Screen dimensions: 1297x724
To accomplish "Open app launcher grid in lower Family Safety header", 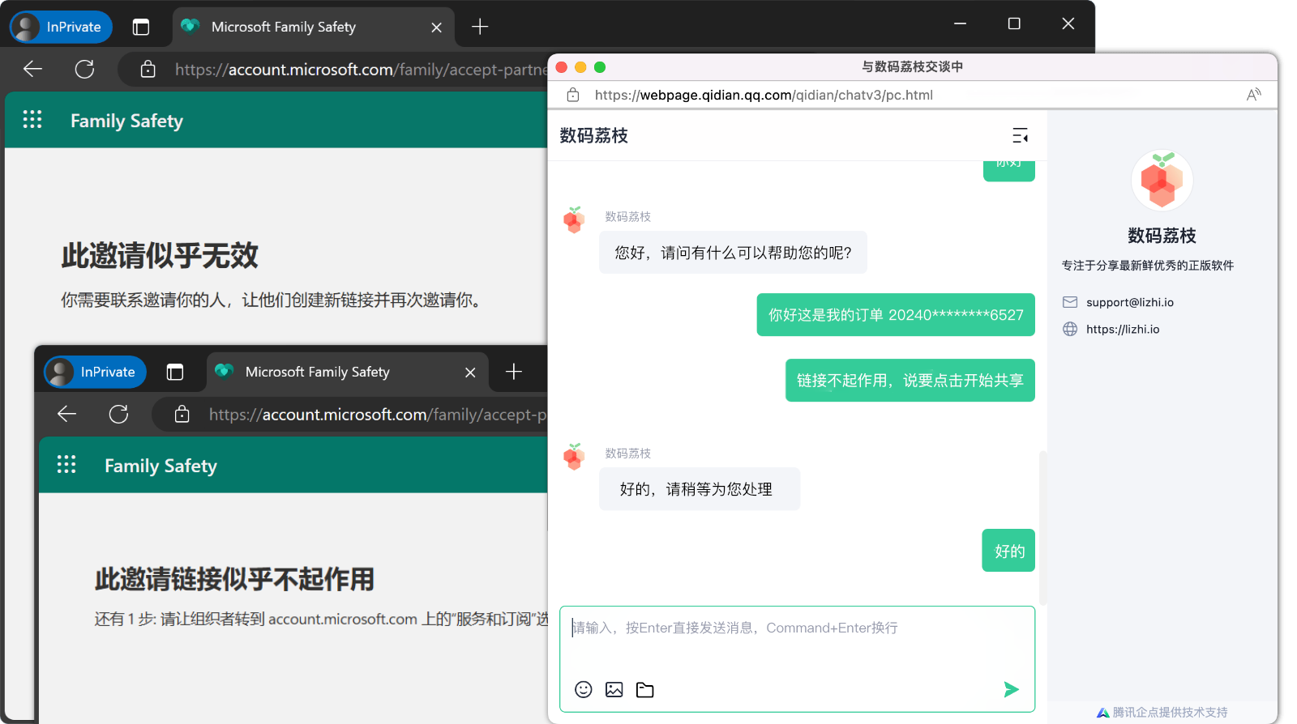I will tap(66, 465).
